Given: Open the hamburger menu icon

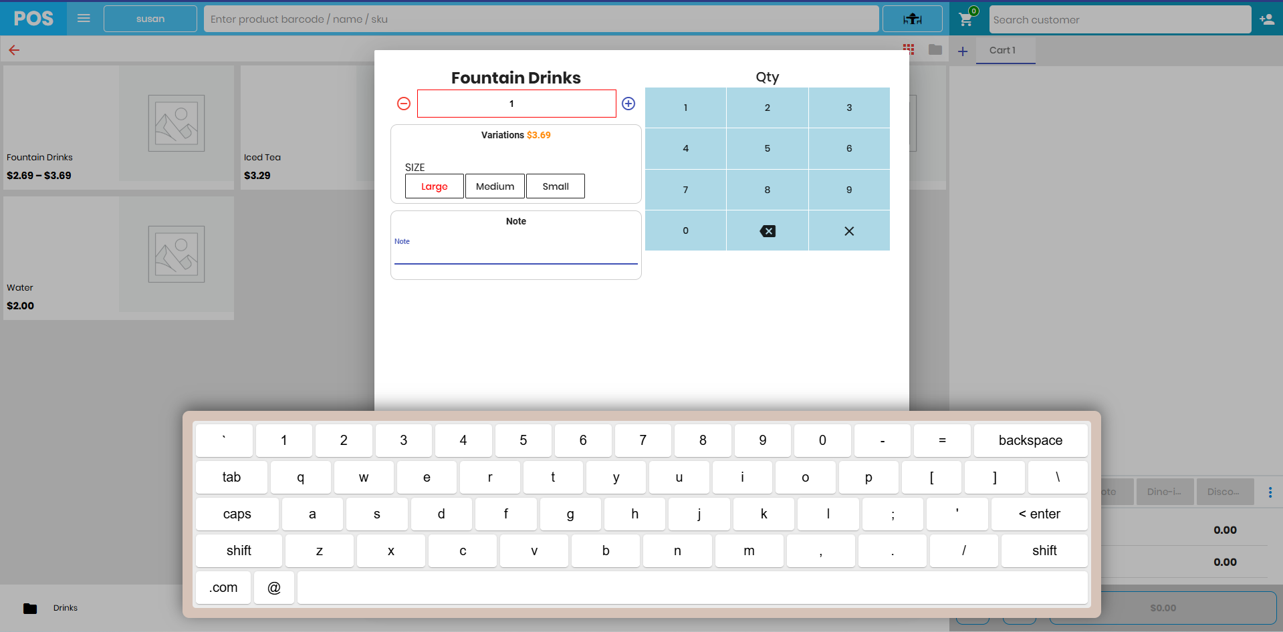Looking at the screenshot, I should pyautogui.click(x=84, y=18).
